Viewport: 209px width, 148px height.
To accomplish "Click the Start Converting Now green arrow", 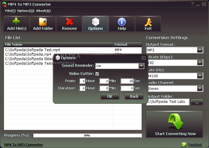I will [175, 124].
